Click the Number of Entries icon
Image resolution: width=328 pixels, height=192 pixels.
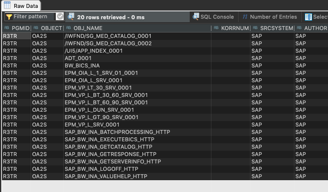[245, 17]
